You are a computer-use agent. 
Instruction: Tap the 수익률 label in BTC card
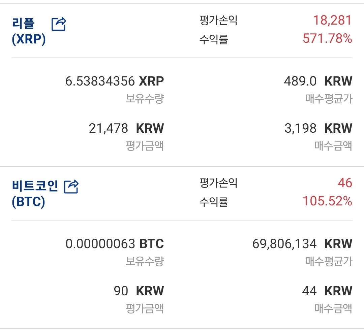[214, 202]
